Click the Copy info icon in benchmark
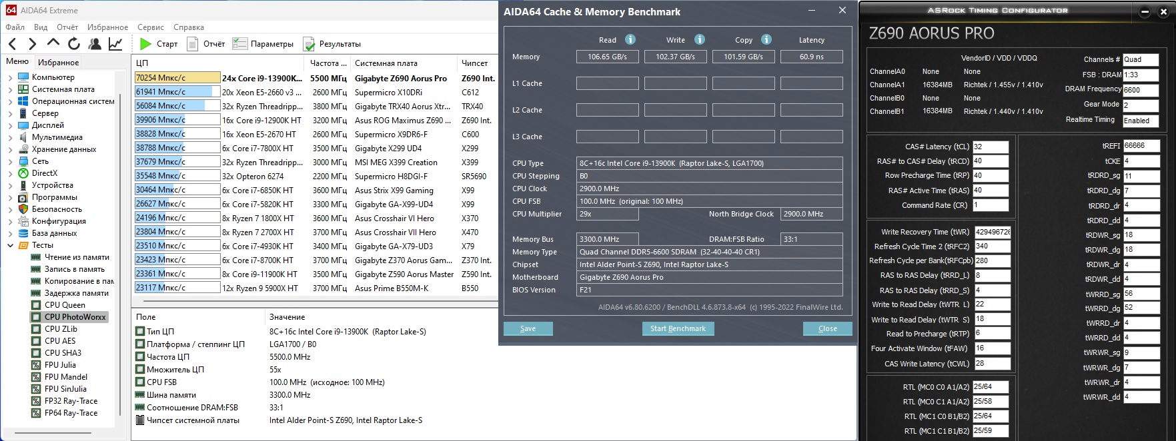 (x=766, y=39)
